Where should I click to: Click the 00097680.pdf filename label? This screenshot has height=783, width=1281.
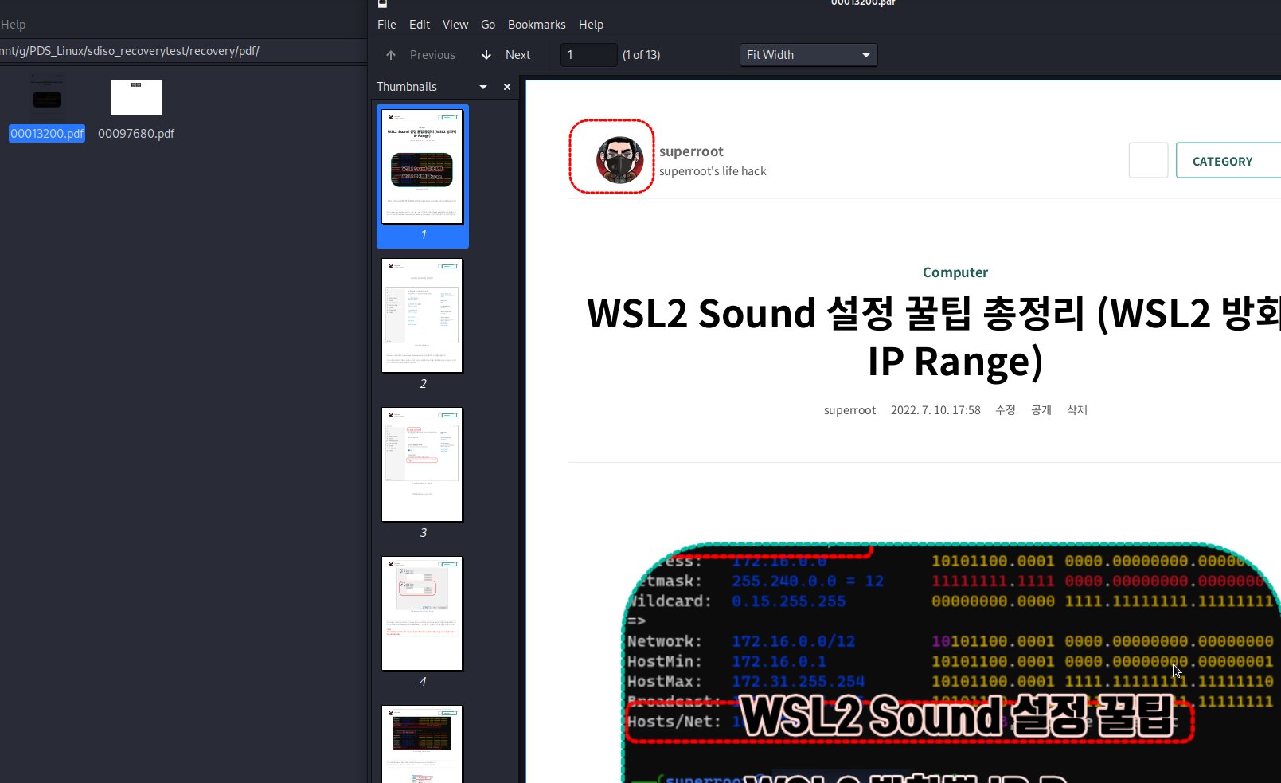[136, 134]
